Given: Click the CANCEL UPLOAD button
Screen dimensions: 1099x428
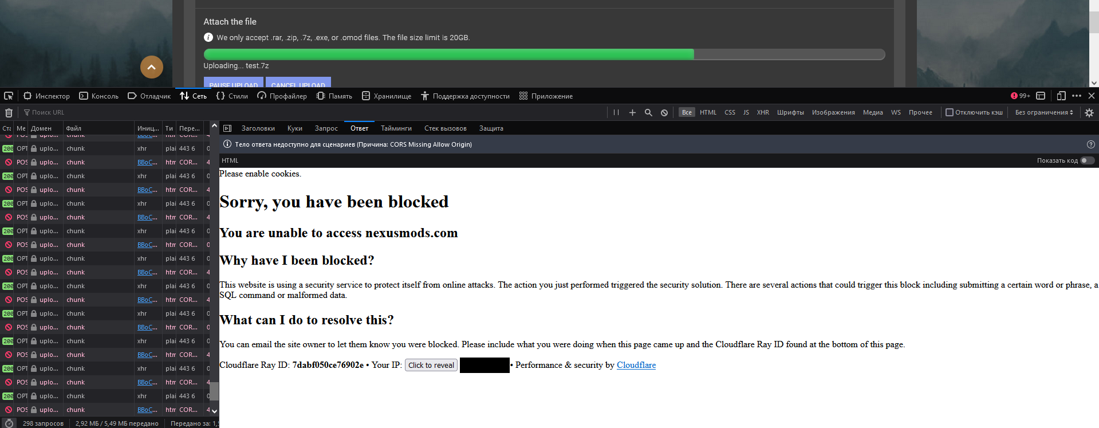Looking at the screenshot, I should [x=298, y=83].
